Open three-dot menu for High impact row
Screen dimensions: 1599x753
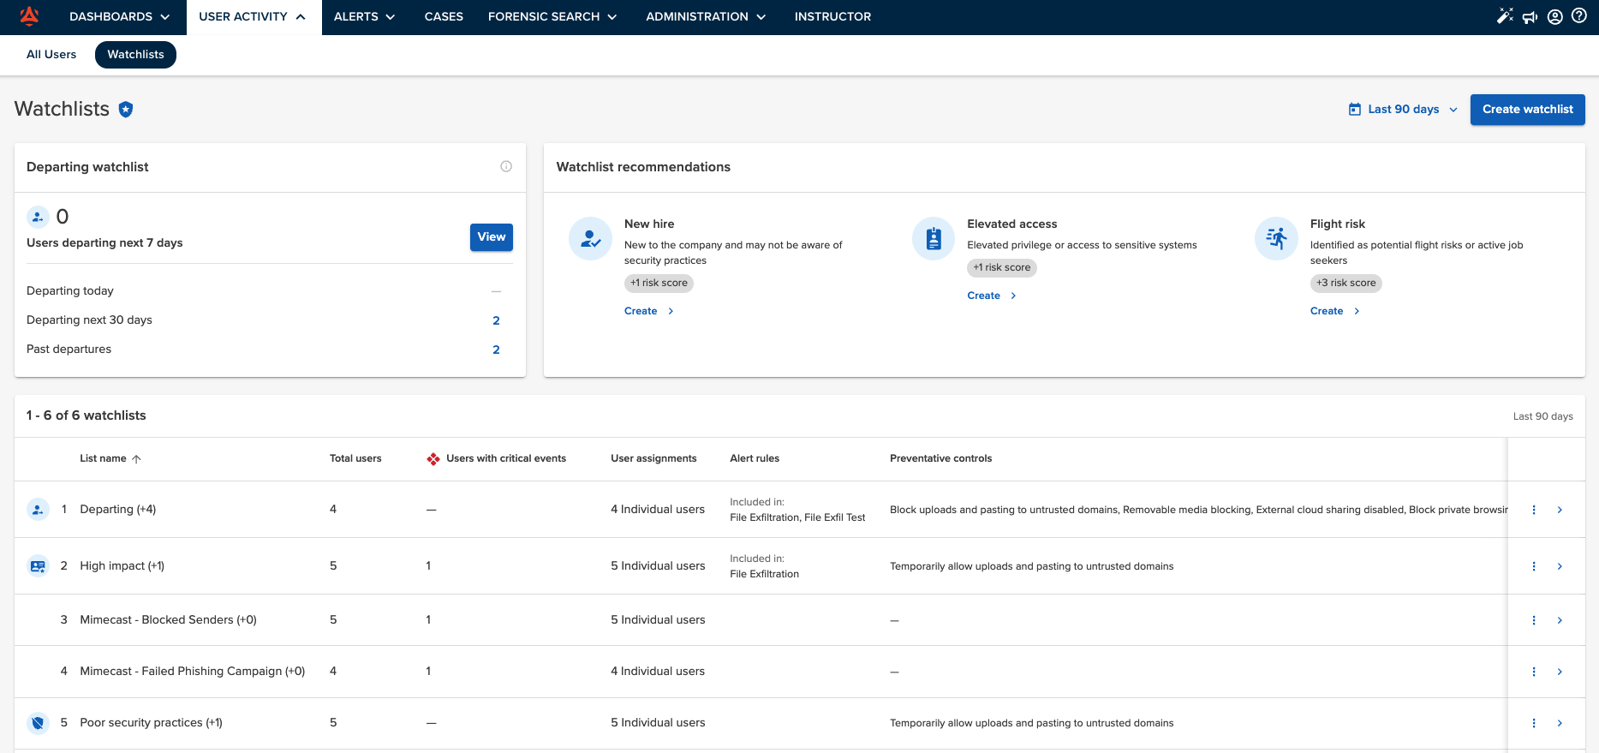[1533, 566]
